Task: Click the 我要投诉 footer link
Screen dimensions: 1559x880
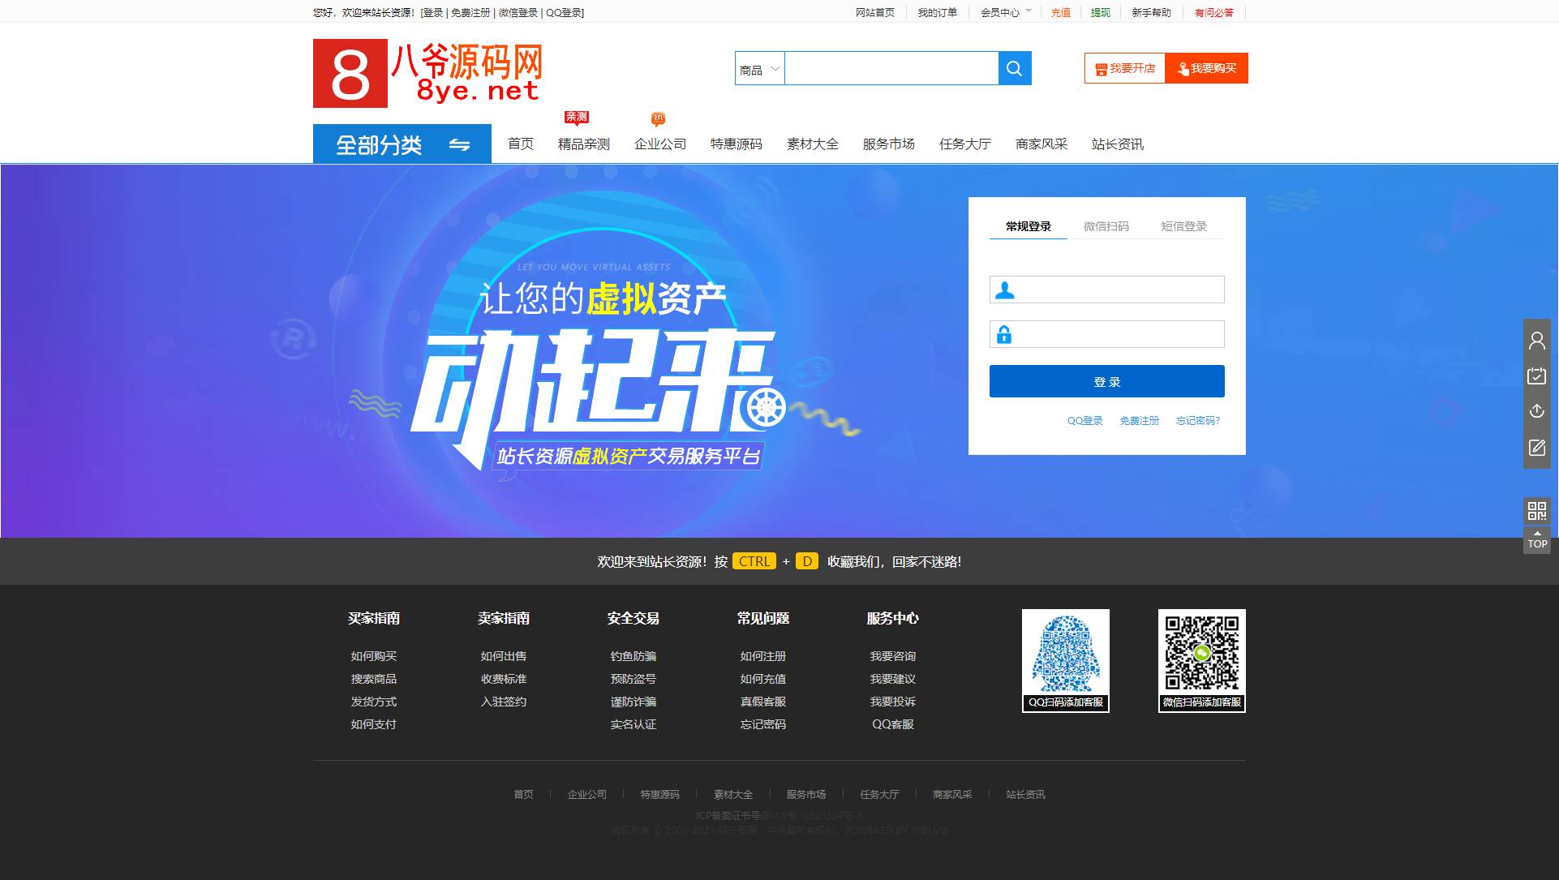Action: [x=893, y=702]
